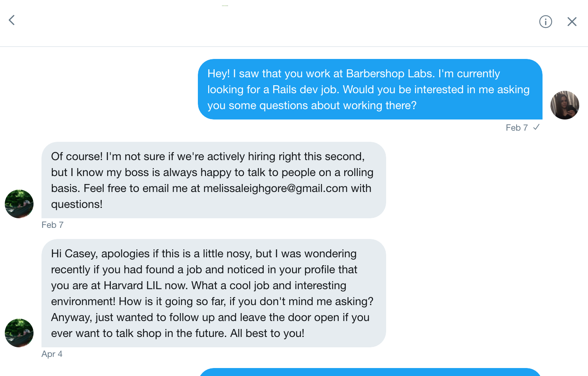Select the blue message about Barbershop Labs
The width and height of the screenshot is (588, 376).
[370, 89]
